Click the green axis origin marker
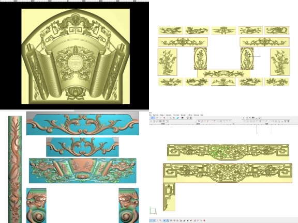298x223 pixels. 153,211
